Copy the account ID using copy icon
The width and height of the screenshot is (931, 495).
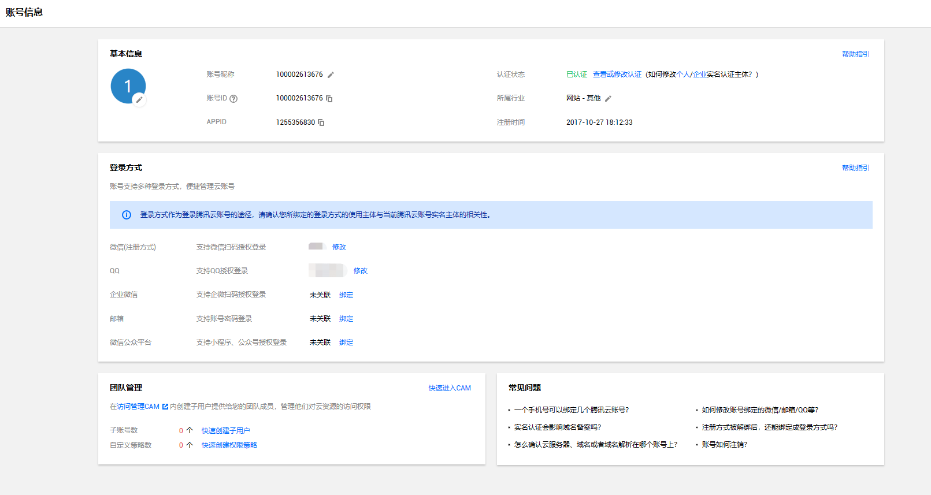pos(329,99)
